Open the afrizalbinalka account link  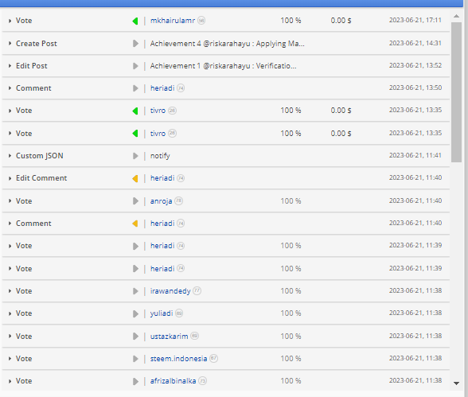tap(174, 381)
